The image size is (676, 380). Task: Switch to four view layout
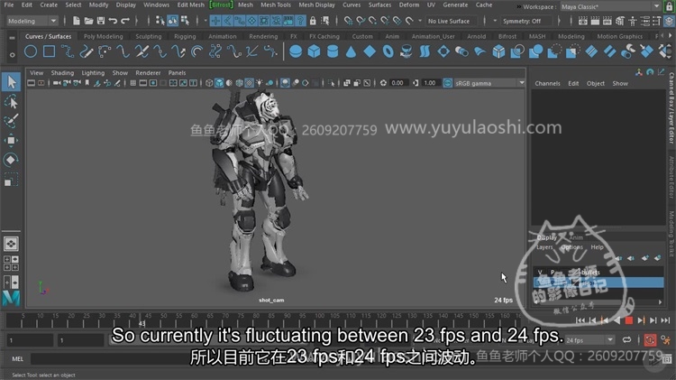pyautogui.click(x=11, y=263)
